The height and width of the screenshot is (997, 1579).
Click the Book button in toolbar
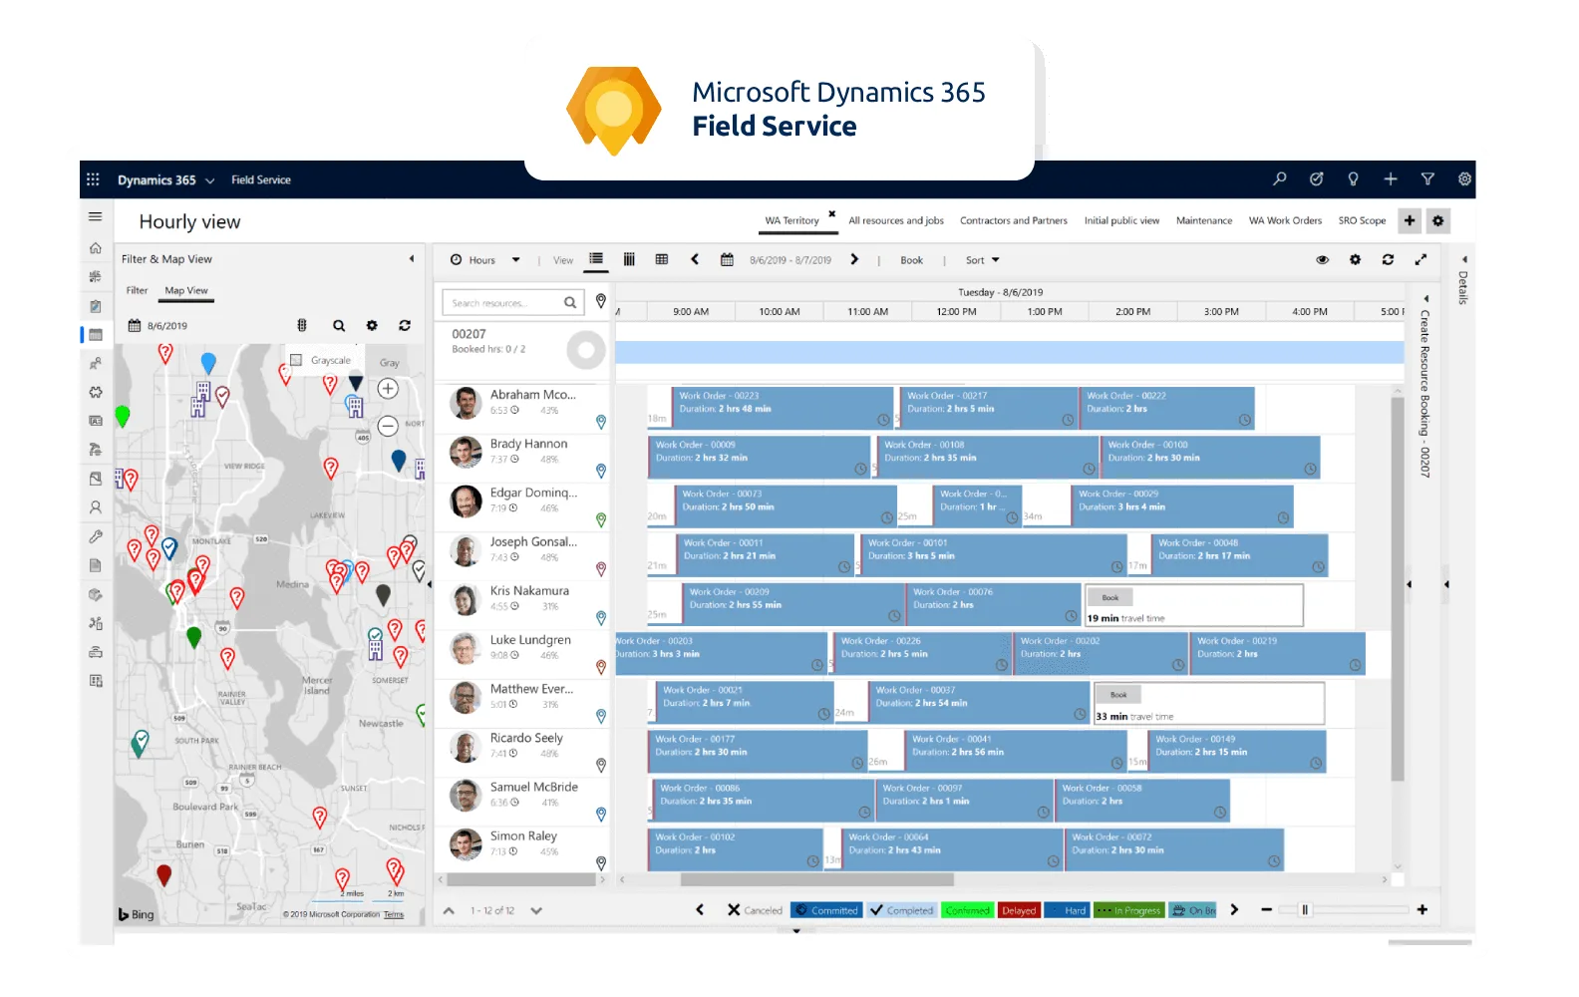click(911, 260)
